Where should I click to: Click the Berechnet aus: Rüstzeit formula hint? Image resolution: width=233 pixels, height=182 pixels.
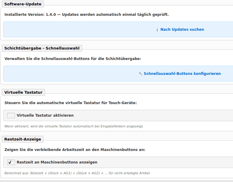pyautogui.click(x=77, y=173)
